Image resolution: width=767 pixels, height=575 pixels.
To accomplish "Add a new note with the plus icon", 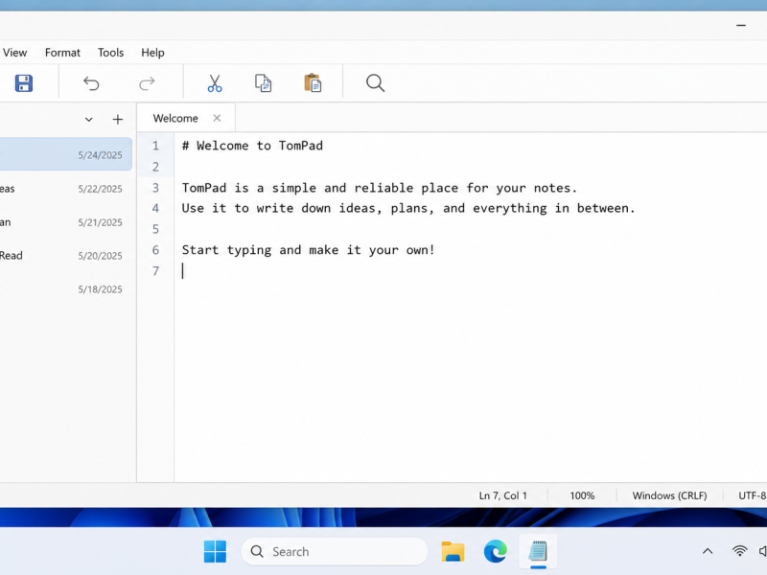I will pos(117,119).
